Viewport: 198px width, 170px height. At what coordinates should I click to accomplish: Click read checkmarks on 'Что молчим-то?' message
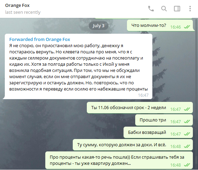(187, 27)
